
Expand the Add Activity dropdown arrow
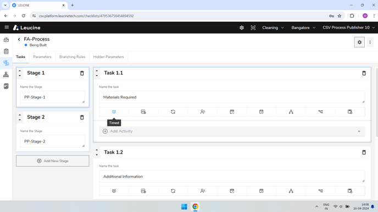click(359, 131)
